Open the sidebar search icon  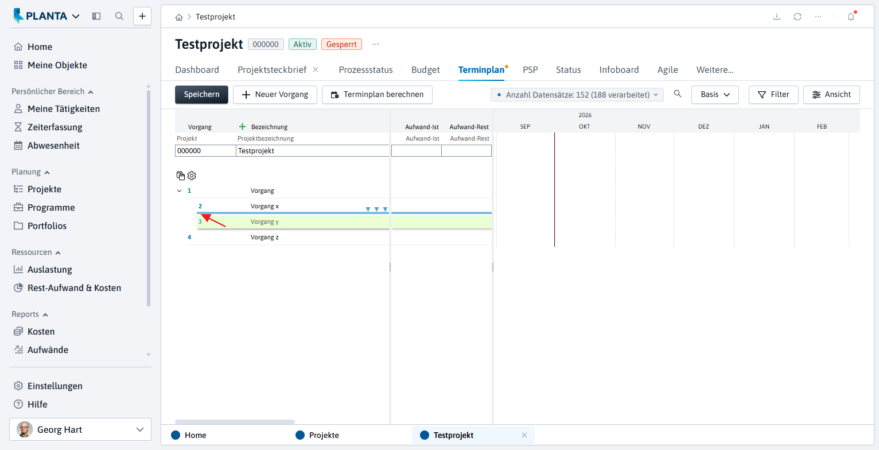point(119,16)
